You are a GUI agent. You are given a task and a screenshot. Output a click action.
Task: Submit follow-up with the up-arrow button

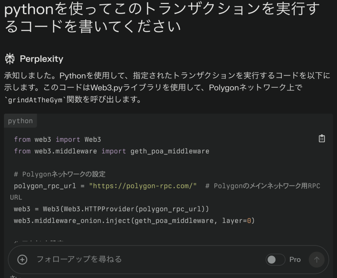click(316, 259)
